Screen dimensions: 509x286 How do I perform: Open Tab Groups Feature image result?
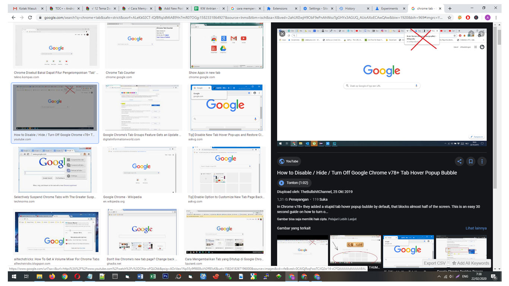tap(142, 108)
